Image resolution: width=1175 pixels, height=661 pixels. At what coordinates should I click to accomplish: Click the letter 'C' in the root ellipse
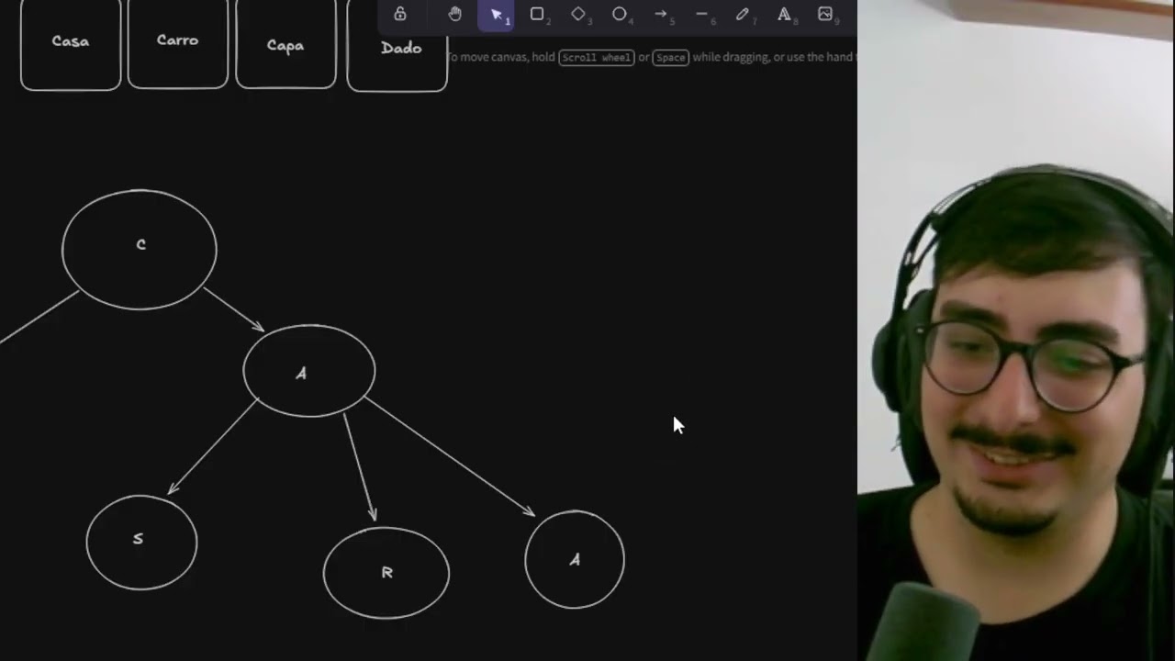coord(140,244)
